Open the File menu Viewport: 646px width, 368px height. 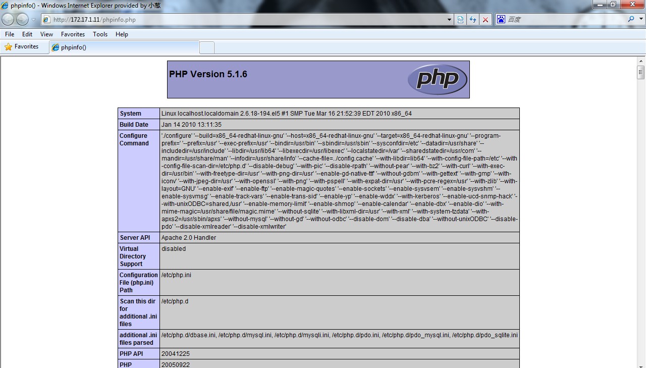tap(10, 34)
